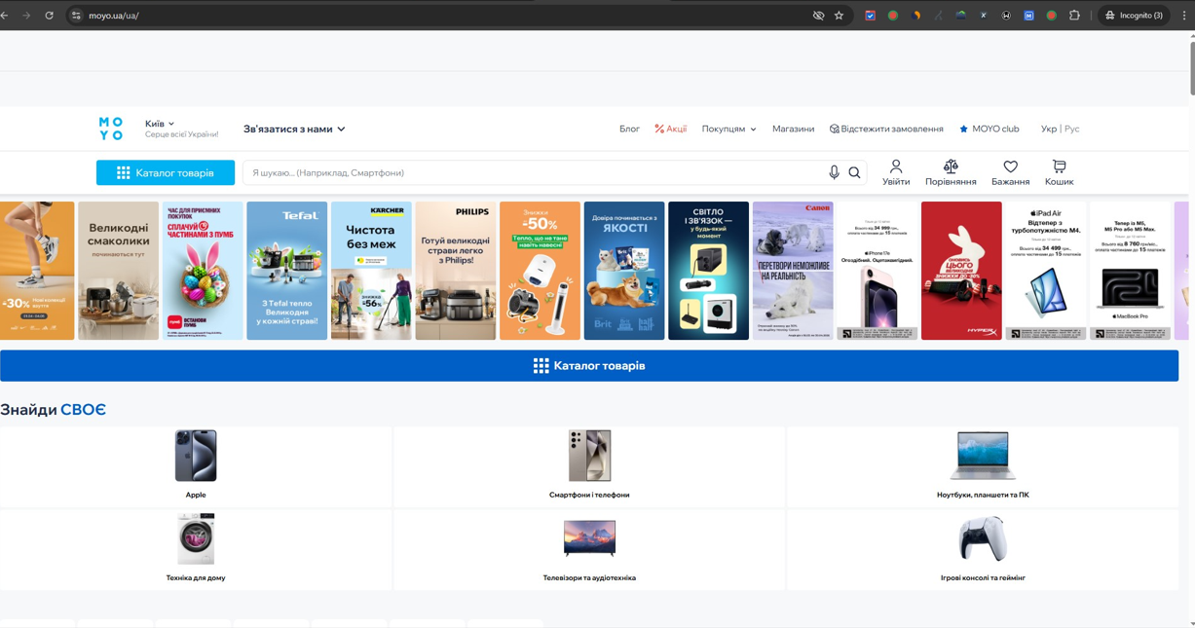
Task: Open the Easter eggs ПУМБ banner
Action: click(x=203, y=271)
